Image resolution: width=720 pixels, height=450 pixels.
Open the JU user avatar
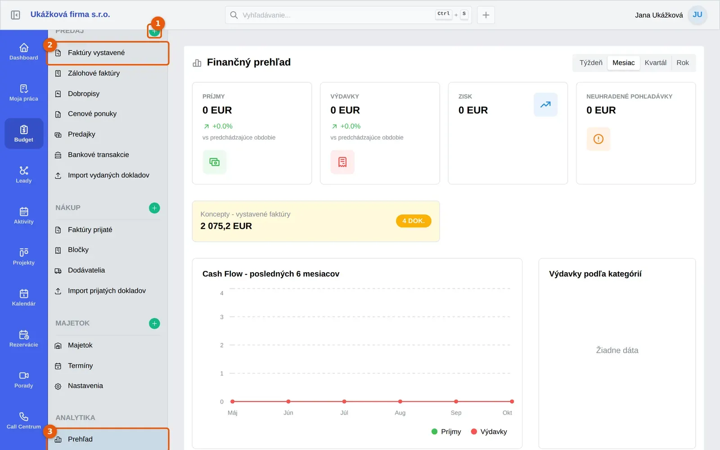697,15
